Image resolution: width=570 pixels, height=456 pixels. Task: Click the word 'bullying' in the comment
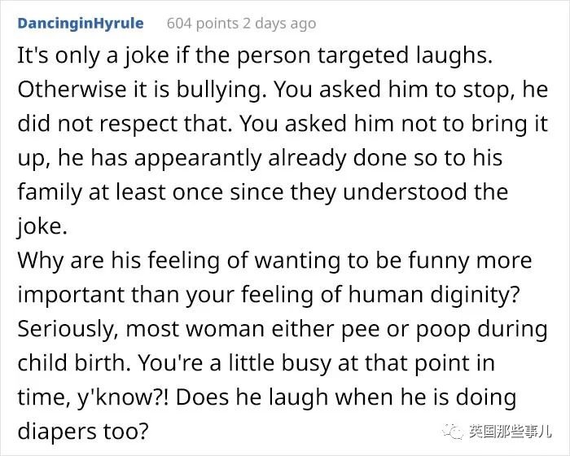(x=219, y=90)
